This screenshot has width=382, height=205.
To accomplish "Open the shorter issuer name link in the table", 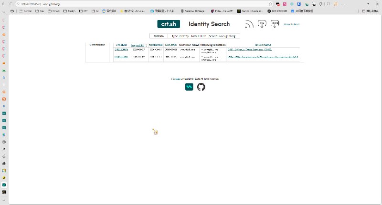I will 249,50.
